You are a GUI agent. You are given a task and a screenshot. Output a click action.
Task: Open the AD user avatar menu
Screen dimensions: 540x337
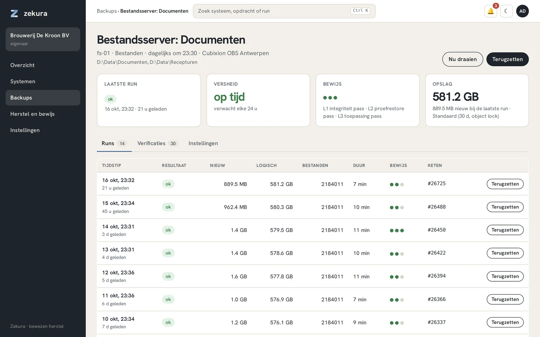[x=522, y=11]
